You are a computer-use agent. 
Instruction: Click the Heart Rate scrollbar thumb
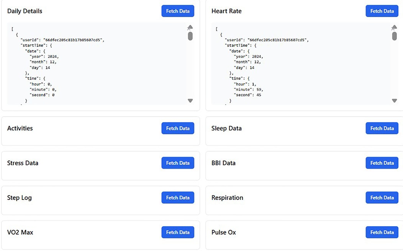pos(394,36)
